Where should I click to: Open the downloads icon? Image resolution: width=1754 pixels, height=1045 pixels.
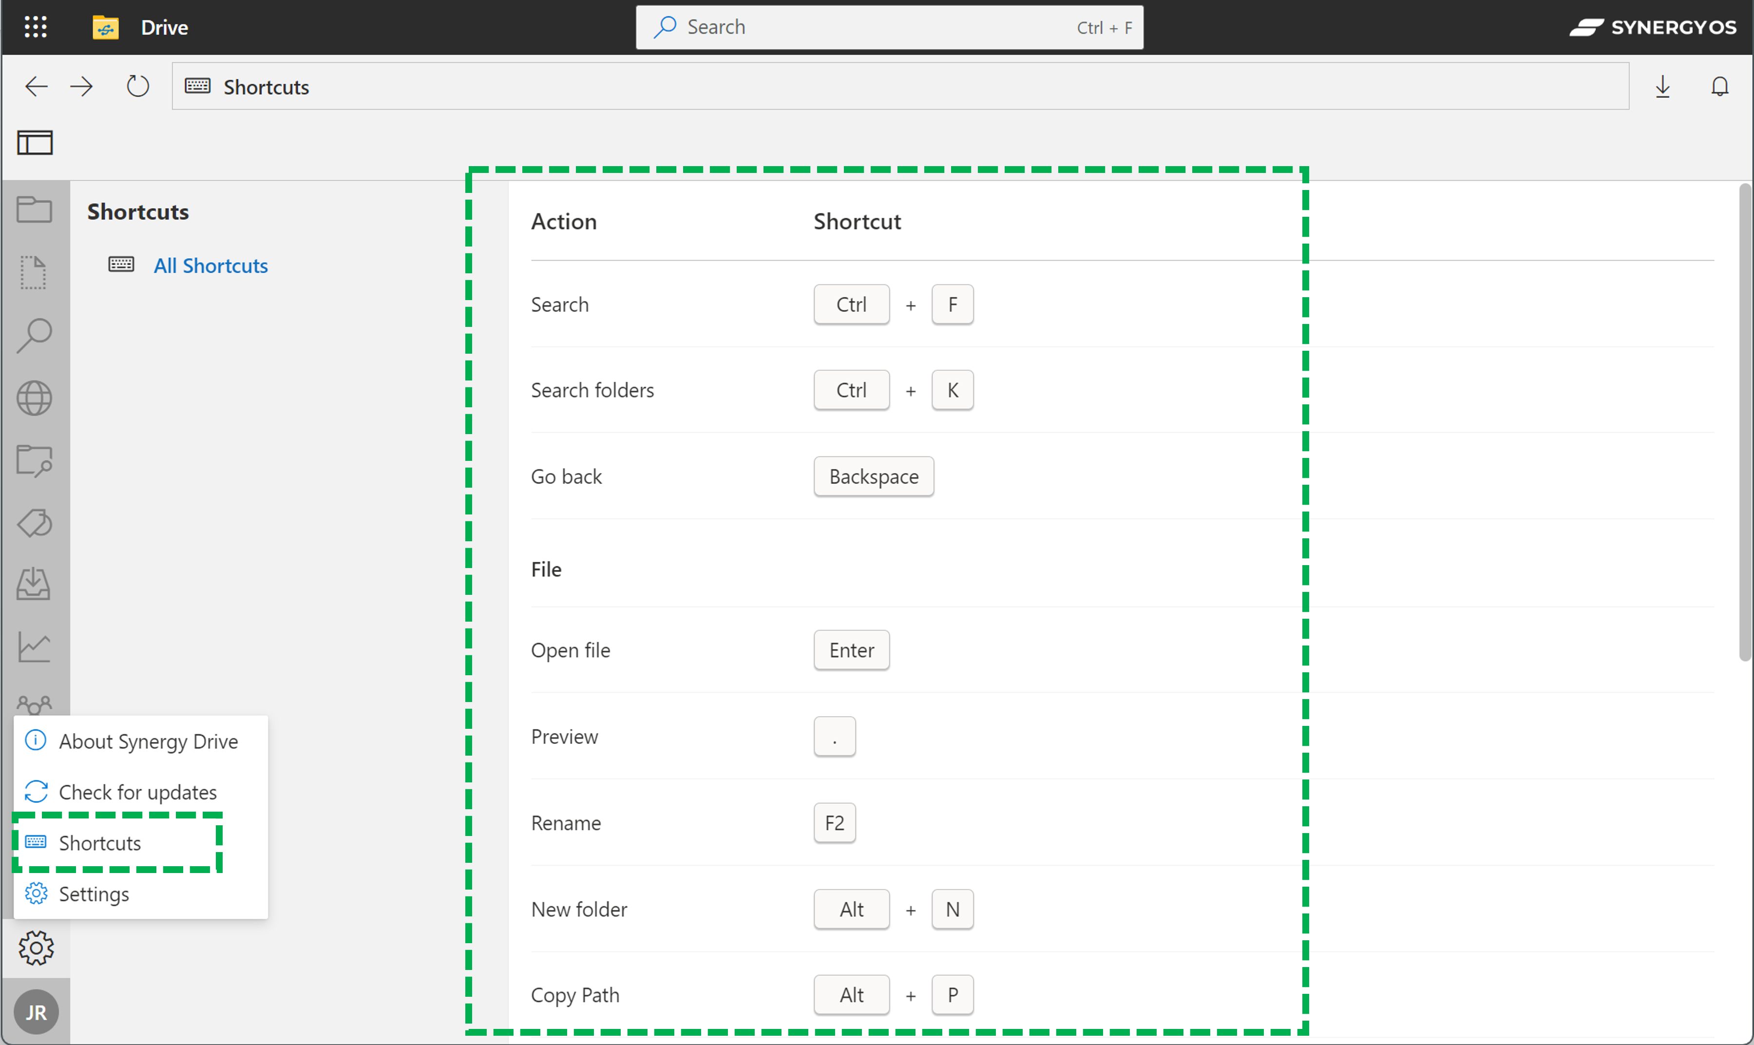click(1662, 87)
